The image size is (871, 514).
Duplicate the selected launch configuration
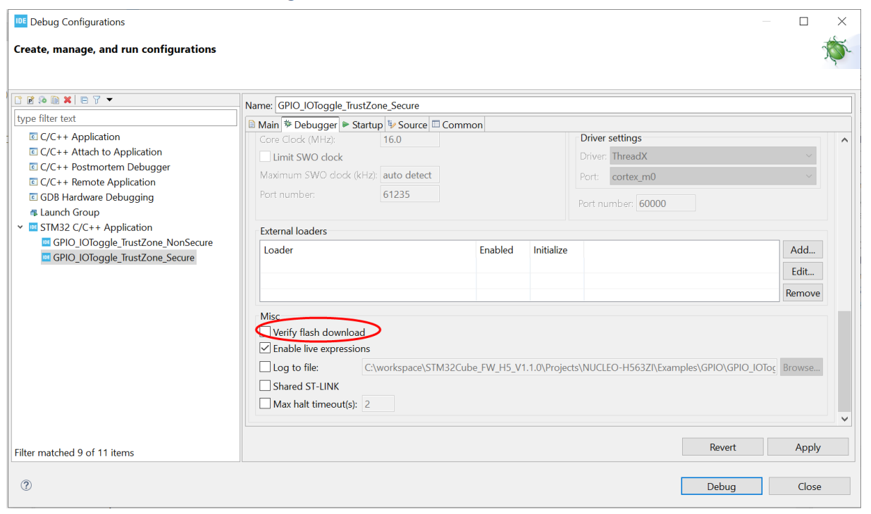click(55, 100)
